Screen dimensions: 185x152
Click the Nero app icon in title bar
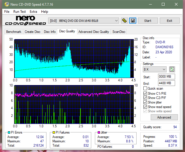(x=7, y=4)
